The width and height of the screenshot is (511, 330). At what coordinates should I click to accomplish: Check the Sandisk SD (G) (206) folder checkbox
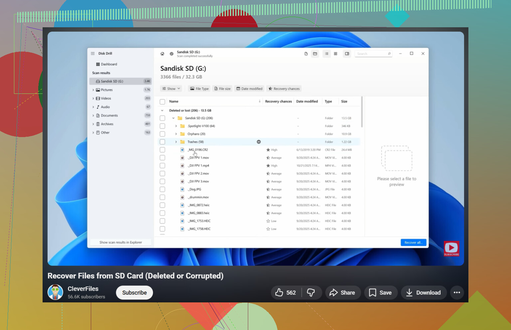(x=162, y=118)
